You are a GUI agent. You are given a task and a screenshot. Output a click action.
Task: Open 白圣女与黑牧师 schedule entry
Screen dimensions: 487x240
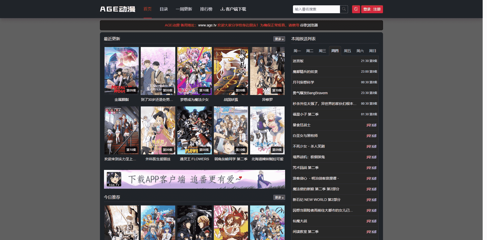305,136
